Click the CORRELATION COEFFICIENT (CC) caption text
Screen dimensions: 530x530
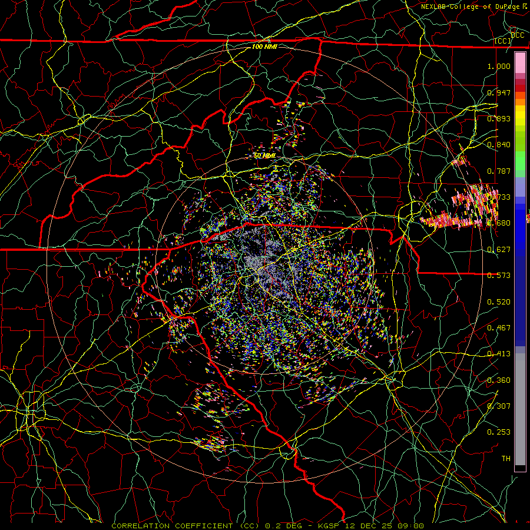pos(185,526)
